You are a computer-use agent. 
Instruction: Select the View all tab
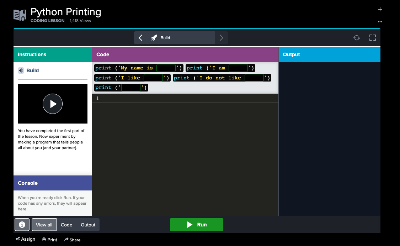(44, 225)
